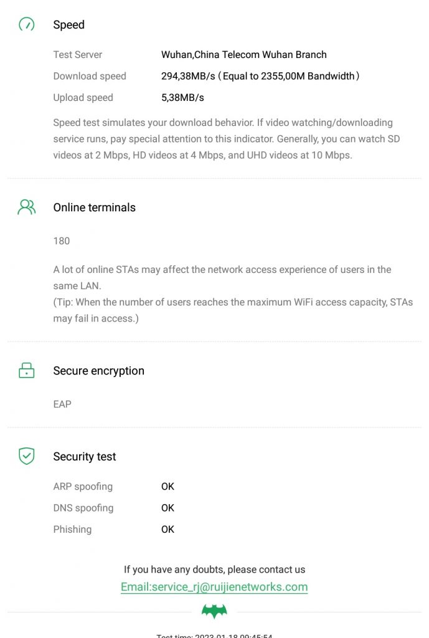Click the green bat logo icon
Screen dimensions: 429x638
pos(214,612)
